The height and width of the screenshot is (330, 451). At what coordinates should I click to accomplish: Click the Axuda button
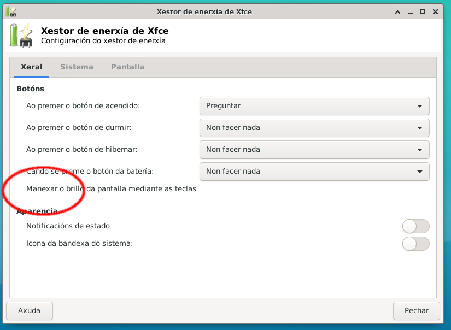[x=30, y=310]
